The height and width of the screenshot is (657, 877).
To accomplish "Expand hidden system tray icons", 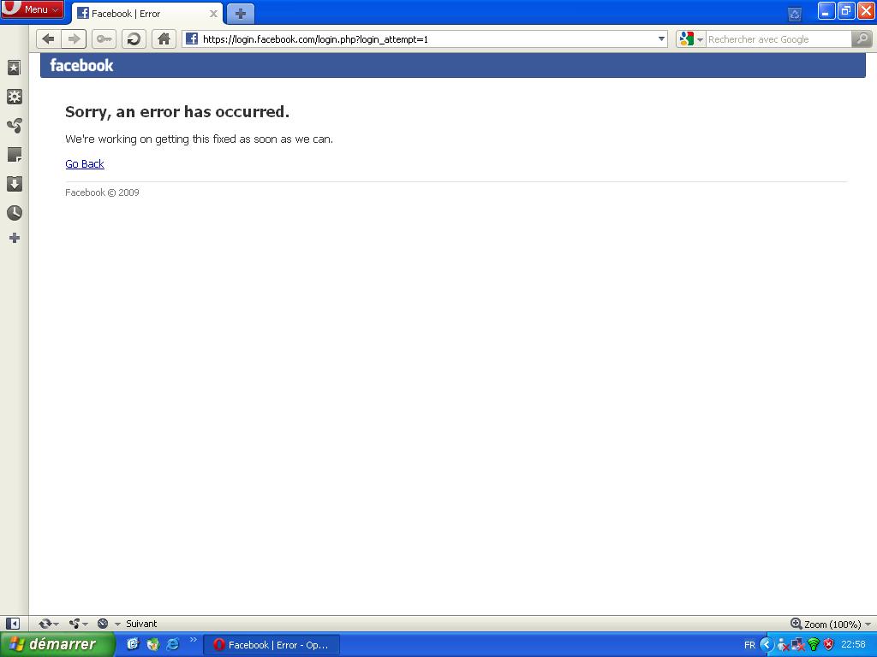I will 767,645.
